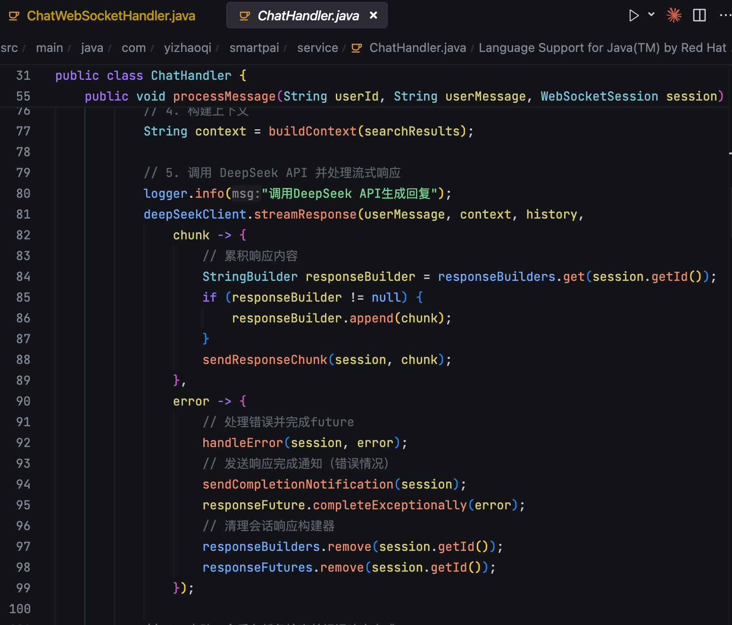Click Java file icon on ChatHandler.java tab
This screenshot has height=625, width=732.
tap(244, 16)
